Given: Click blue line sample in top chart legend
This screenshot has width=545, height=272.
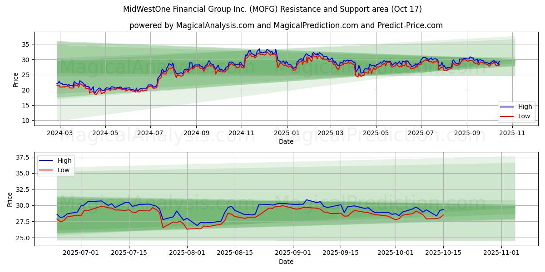Looking at the screenshot, I should point(506,107).
